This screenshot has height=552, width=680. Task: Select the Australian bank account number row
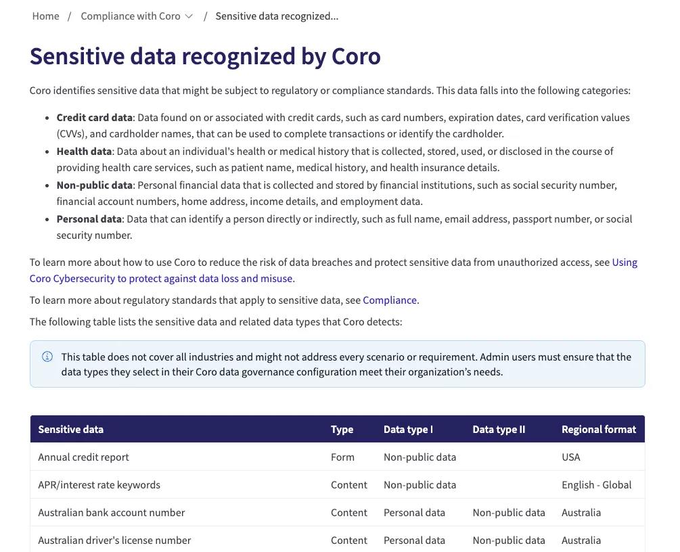click(x=338, y=513)
